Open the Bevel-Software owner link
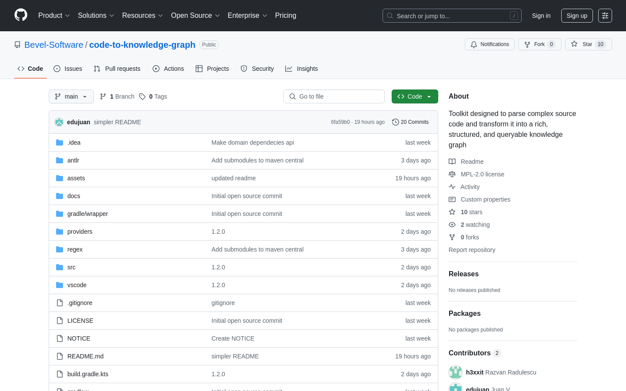 pyautogui.click(x=54, y=45)
